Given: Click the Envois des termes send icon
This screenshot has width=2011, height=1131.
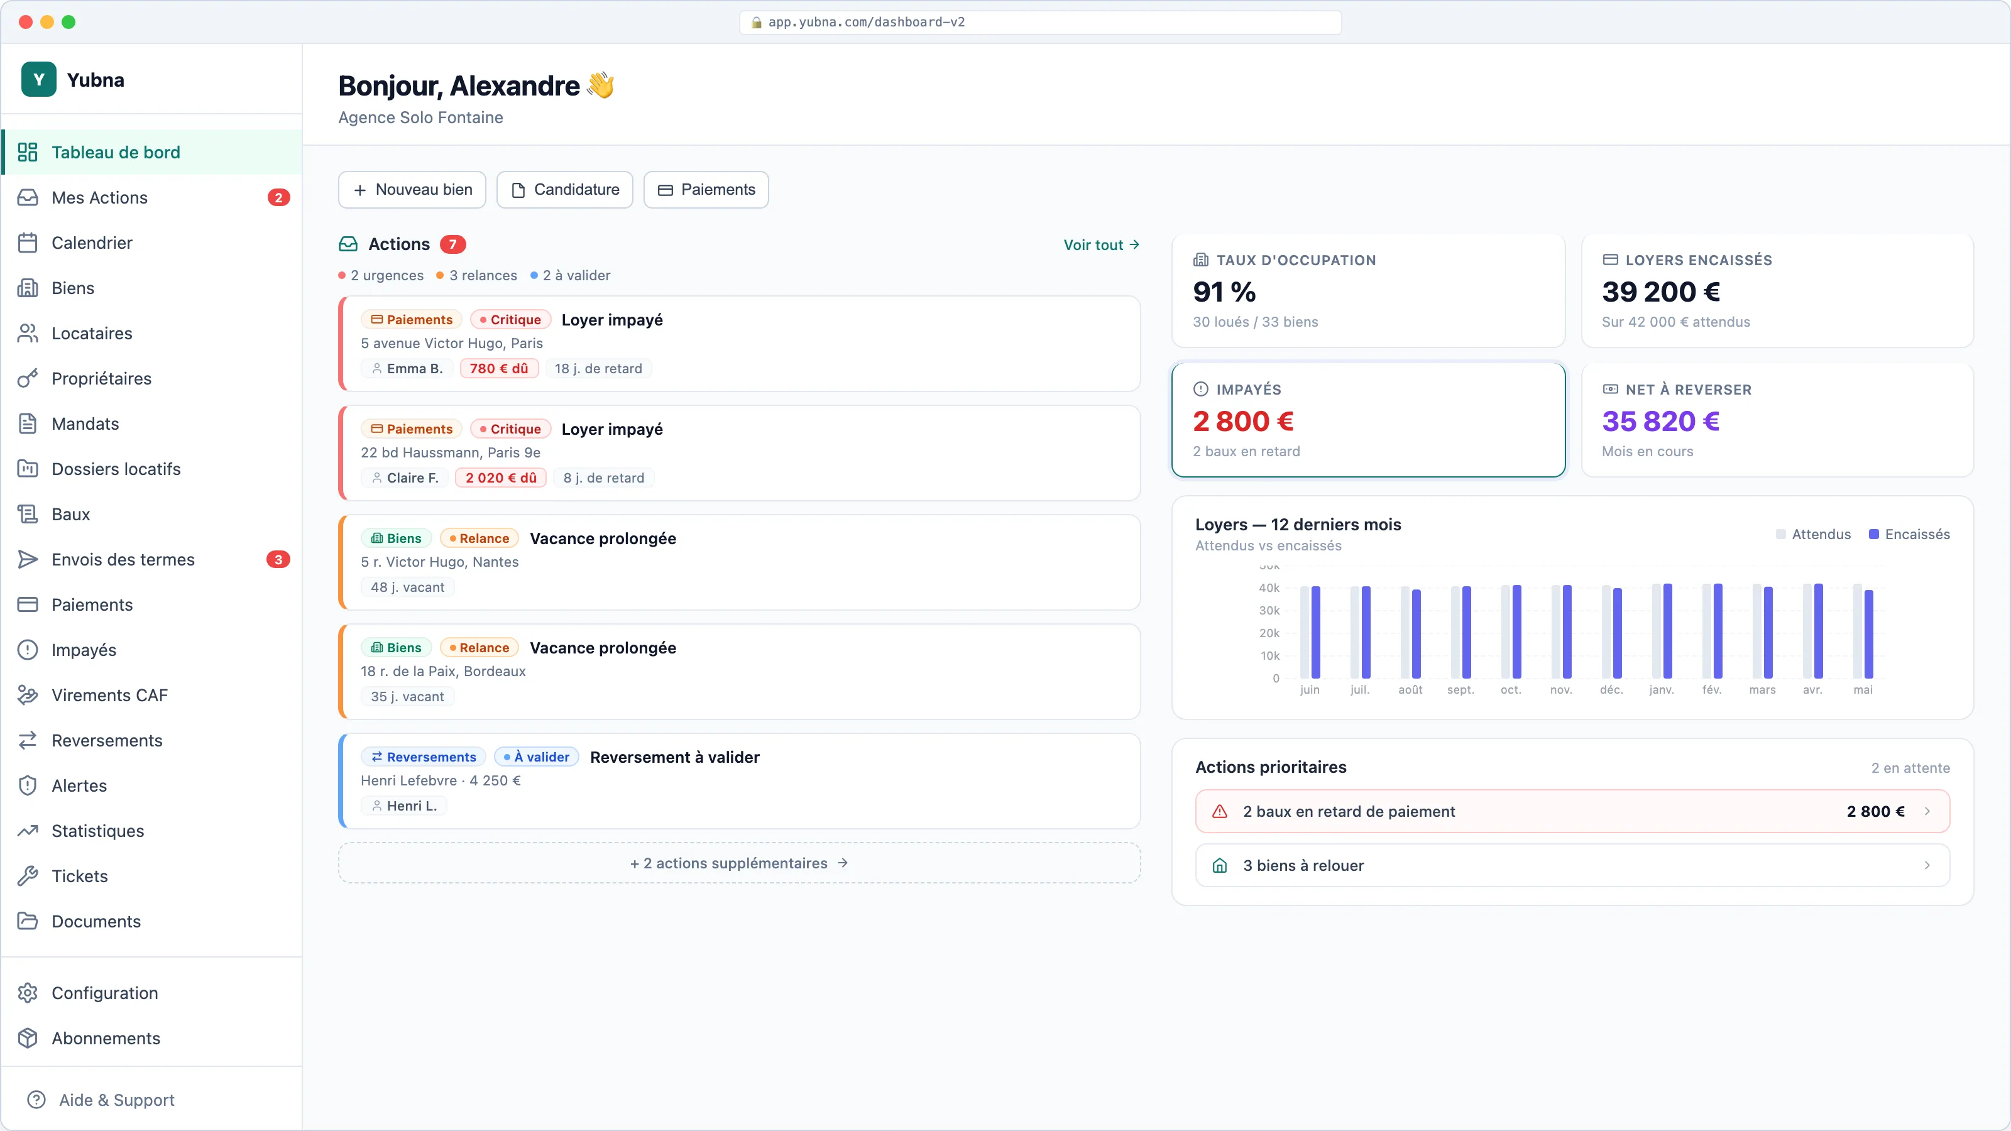Looking at the screenshot, I should pyautogui.click(x=28, y=560).
